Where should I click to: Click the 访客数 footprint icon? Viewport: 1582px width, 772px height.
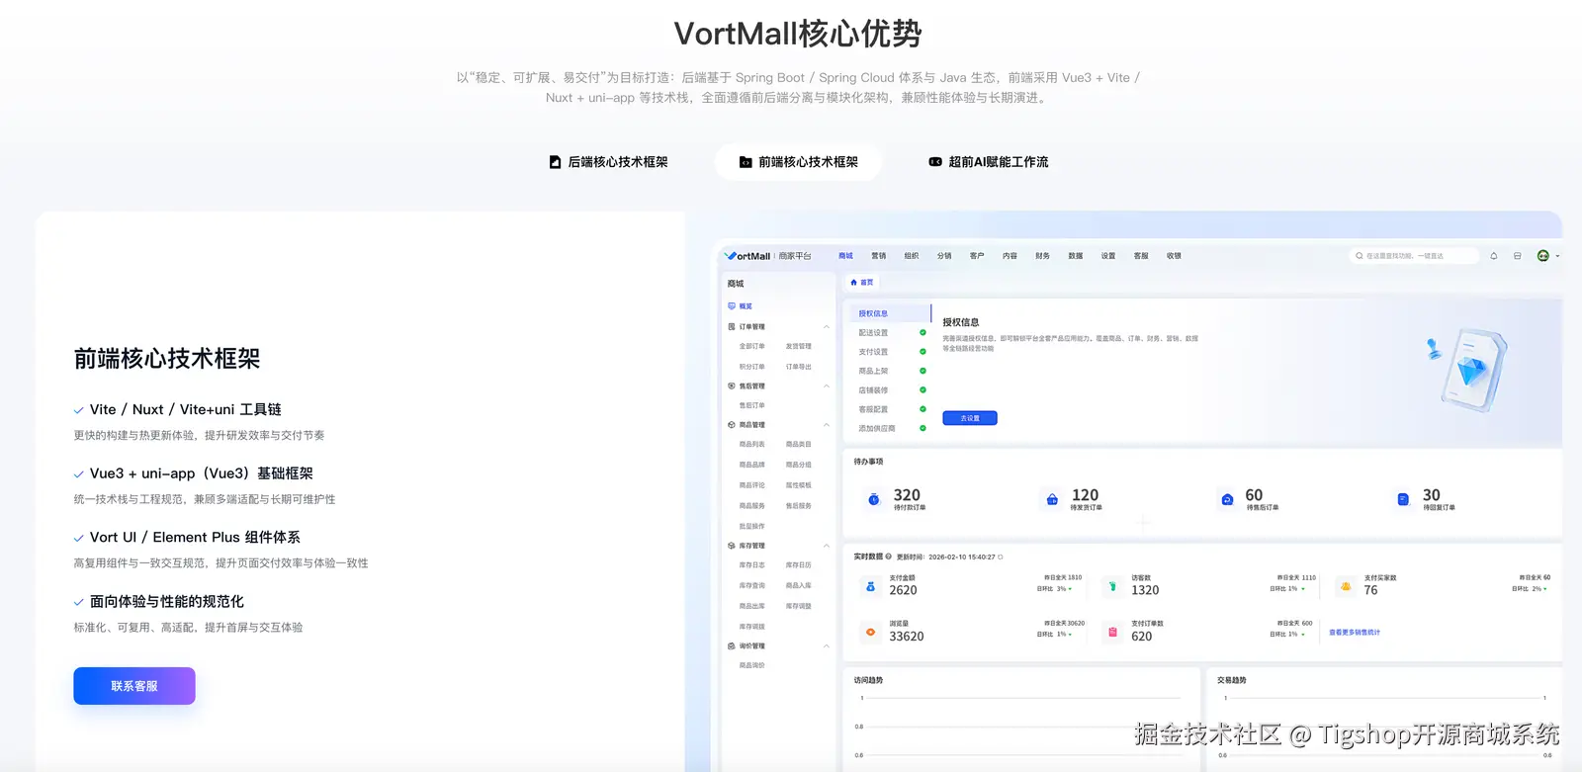point(1112,586)
